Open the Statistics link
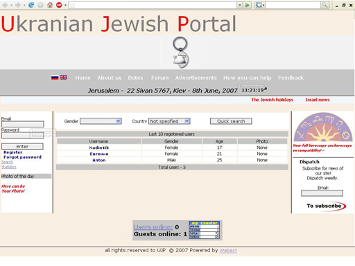The height and width of the screenshot is (266, 355). coord(9,167)
